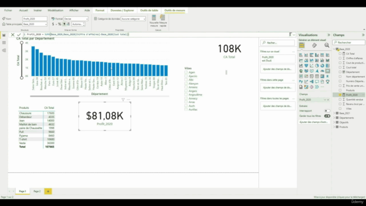Select the Python visual icon
366x206 pixels.
pos(301,82)
